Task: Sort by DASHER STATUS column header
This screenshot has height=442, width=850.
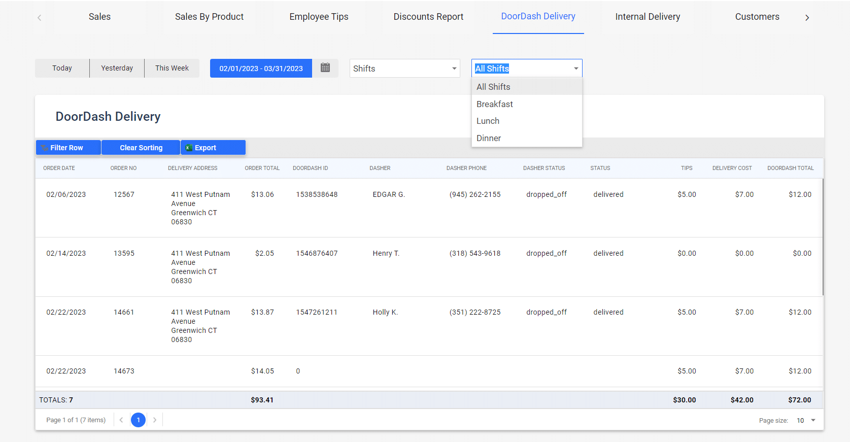Action: pos(543,168)
